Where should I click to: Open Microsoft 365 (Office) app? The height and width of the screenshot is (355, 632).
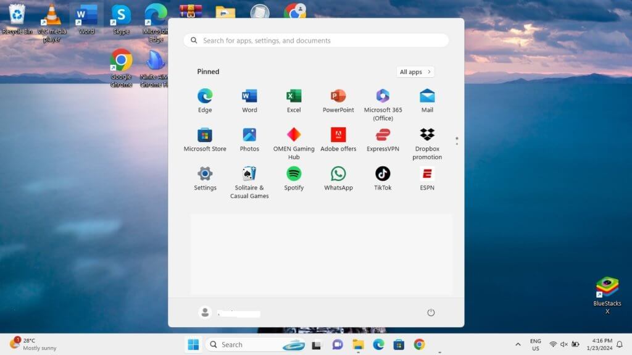(x=383, y=104)
